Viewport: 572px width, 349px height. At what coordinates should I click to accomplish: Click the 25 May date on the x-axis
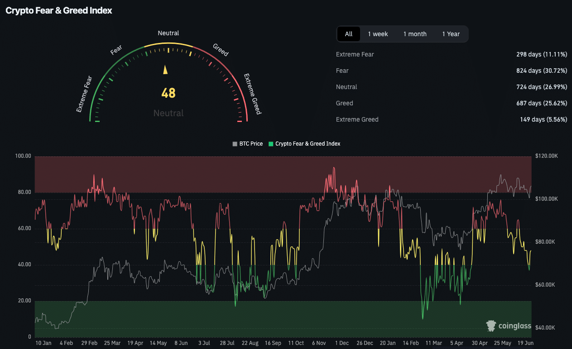pos(502,343)
